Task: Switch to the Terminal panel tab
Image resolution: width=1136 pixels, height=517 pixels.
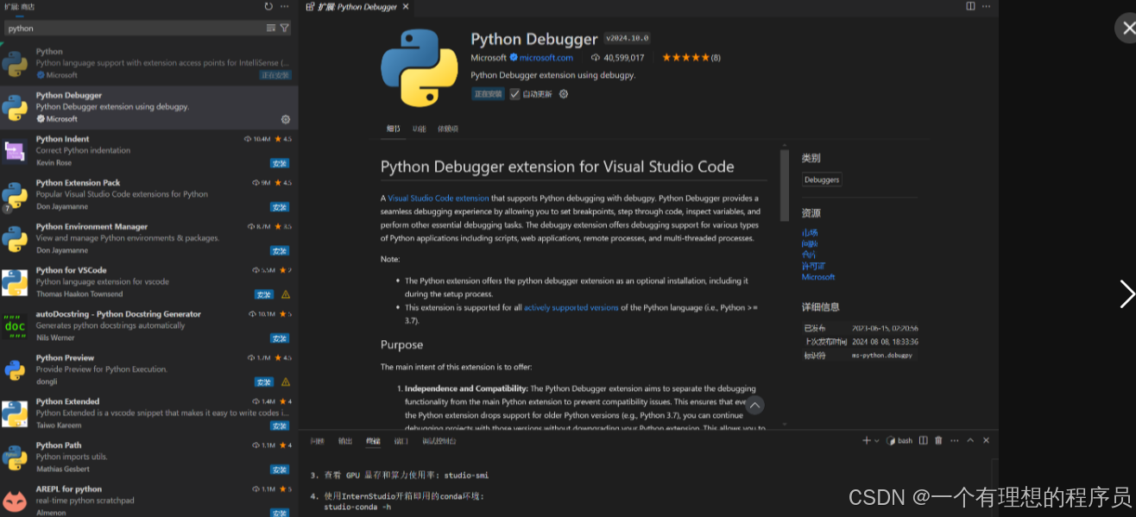Action: (373, 441)
